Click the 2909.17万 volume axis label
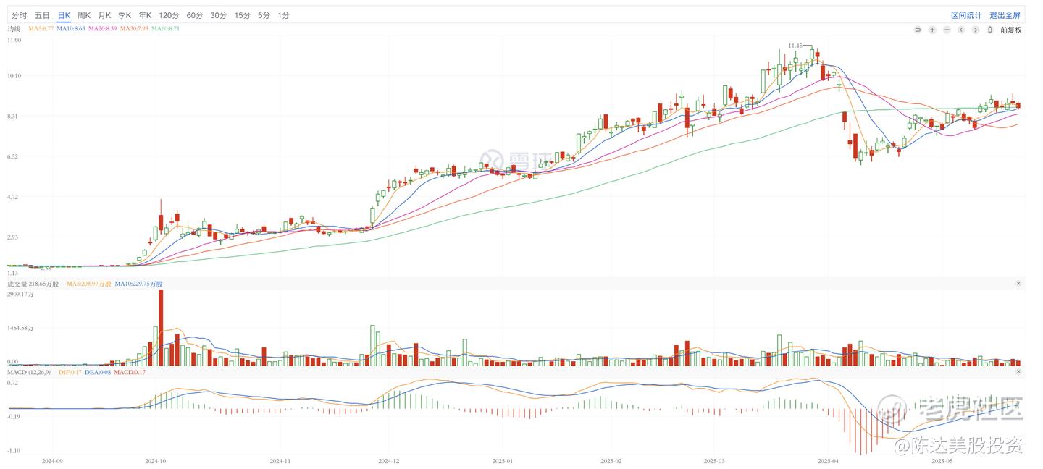The image size is (1043, 469). click(x=20, y=295)
